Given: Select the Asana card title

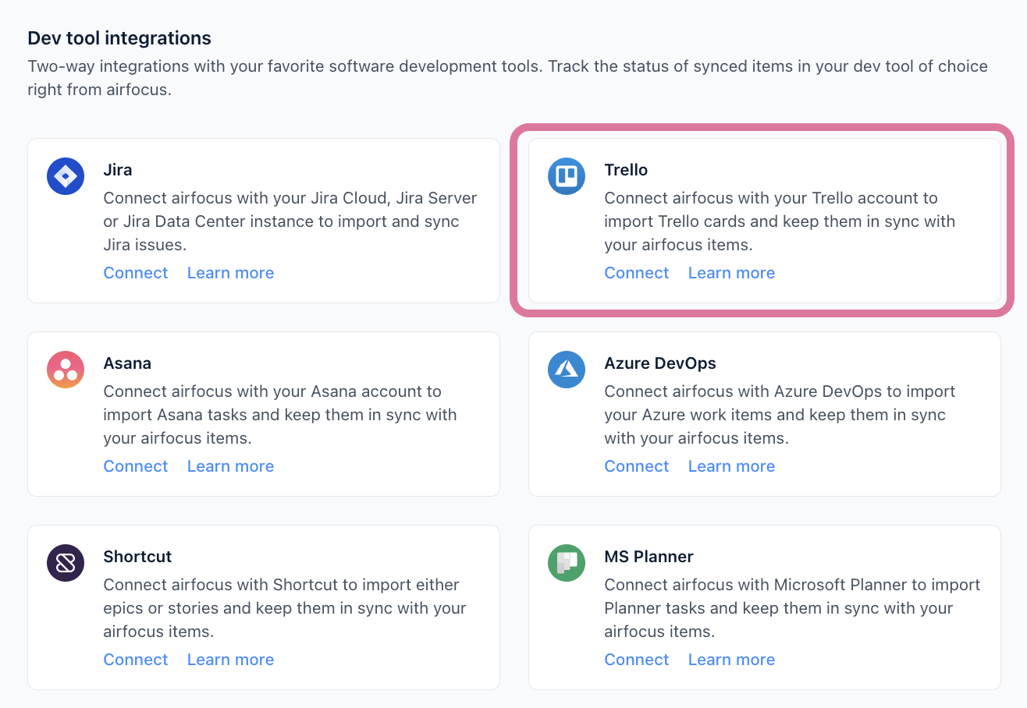Looking at the screenshot, I should pos(127,363).
